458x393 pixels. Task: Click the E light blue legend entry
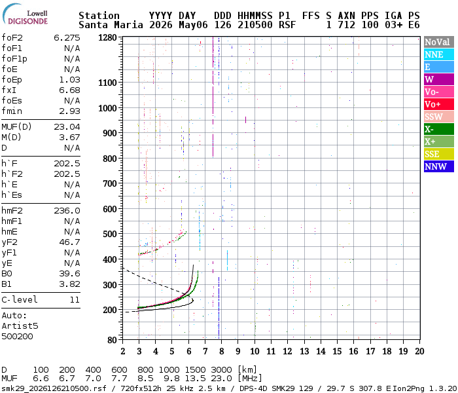pyautogui.click(x=439, y=67)
